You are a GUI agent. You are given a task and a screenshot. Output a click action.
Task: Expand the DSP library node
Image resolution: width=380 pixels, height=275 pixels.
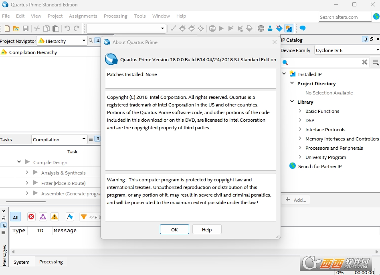300,120
